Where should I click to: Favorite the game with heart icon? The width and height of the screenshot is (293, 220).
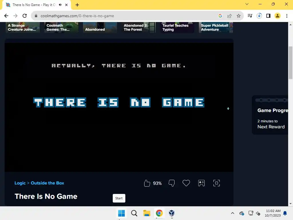click(x=186, y=183)
